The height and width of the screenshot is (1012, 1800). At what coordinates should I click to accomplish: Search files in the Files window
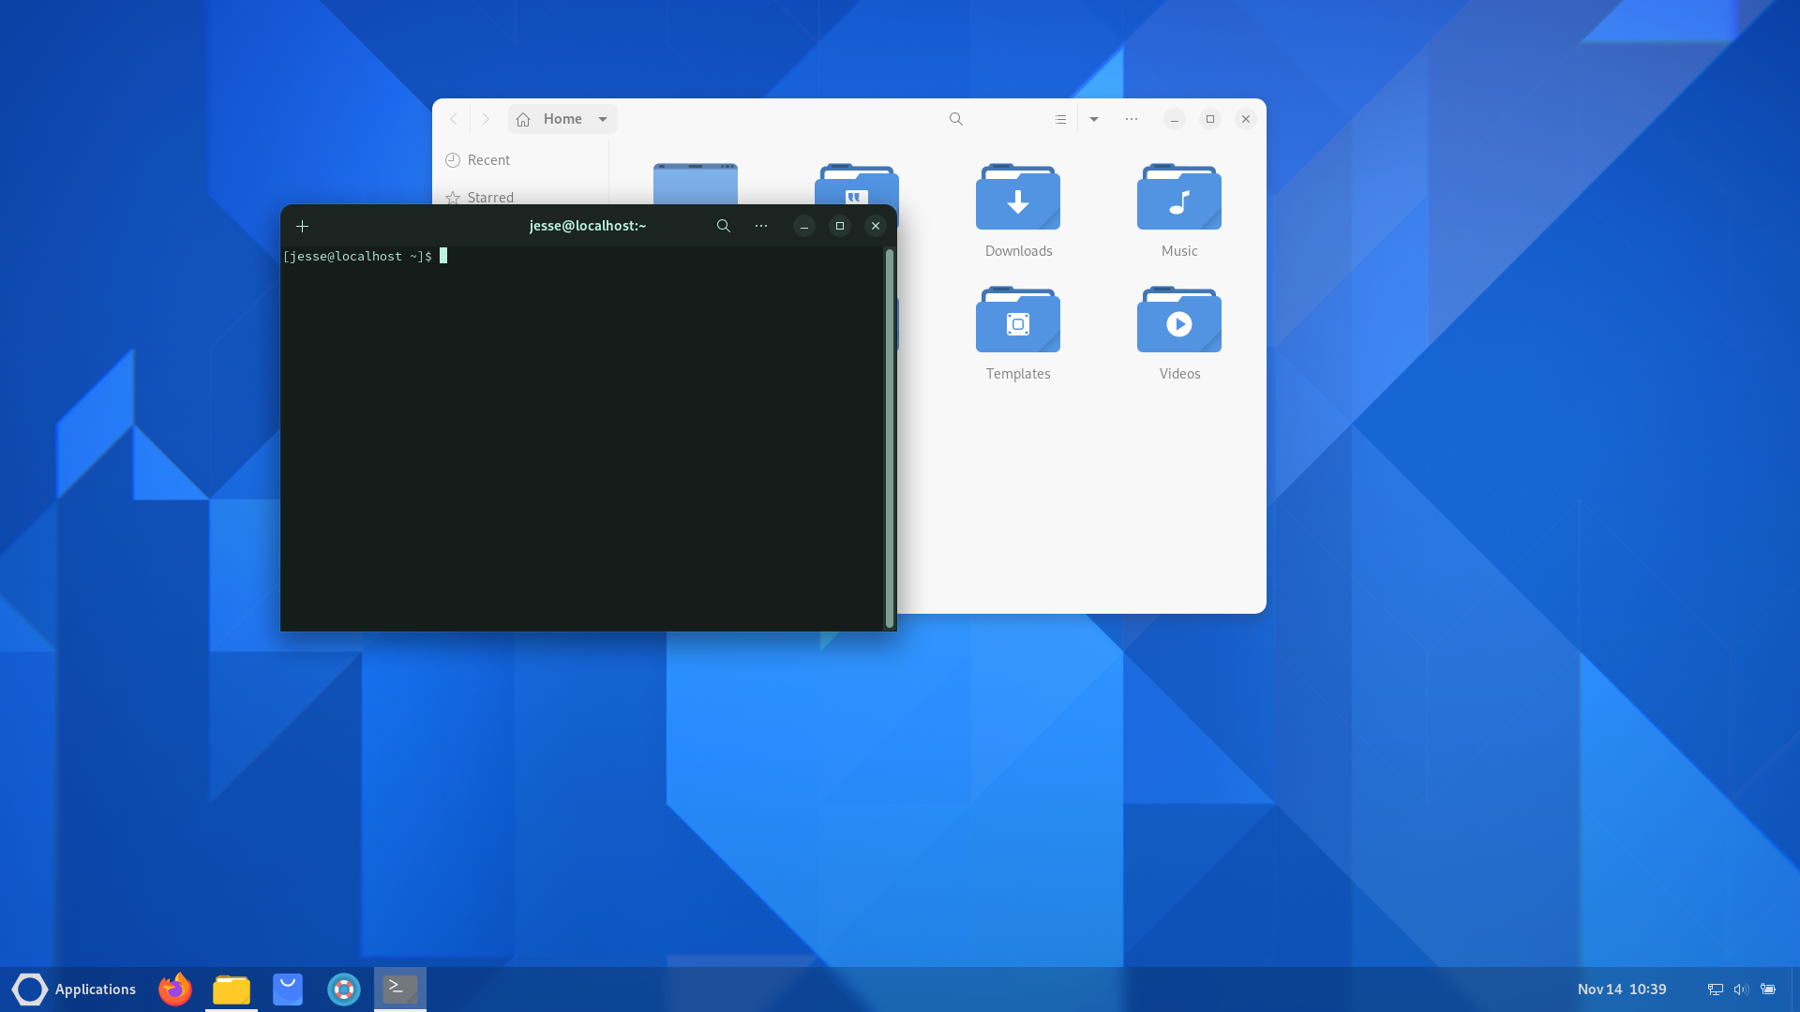pos(956,119)
